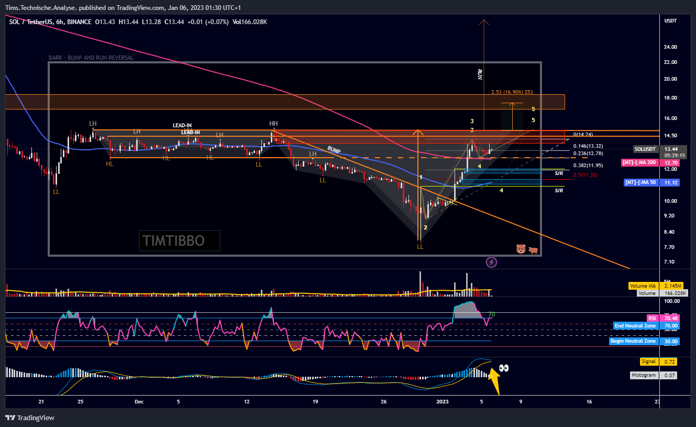This screenshot has height=427, width=696.
Task: Click the purple lightning bolt icon
Action: click(x=492, y=262)
